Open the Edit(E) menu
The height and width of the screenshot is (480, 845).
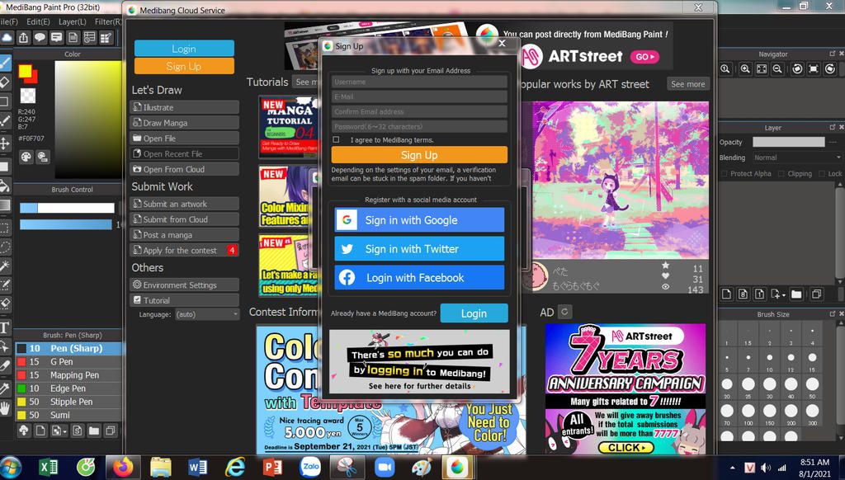coord(38,21)
